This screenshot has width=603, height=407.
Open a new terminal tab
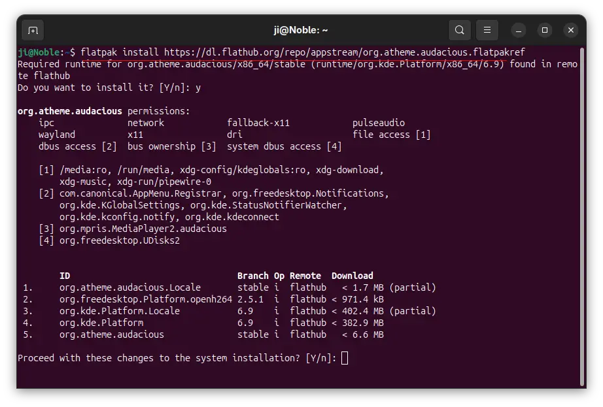(x=33, y=30)
